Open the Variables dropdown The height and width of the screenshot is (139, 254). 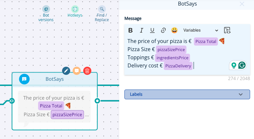201,30
